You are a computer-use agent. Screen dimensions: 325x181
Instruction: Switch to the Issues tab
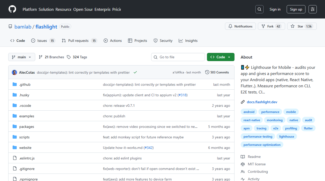click(x=43, y=41)
